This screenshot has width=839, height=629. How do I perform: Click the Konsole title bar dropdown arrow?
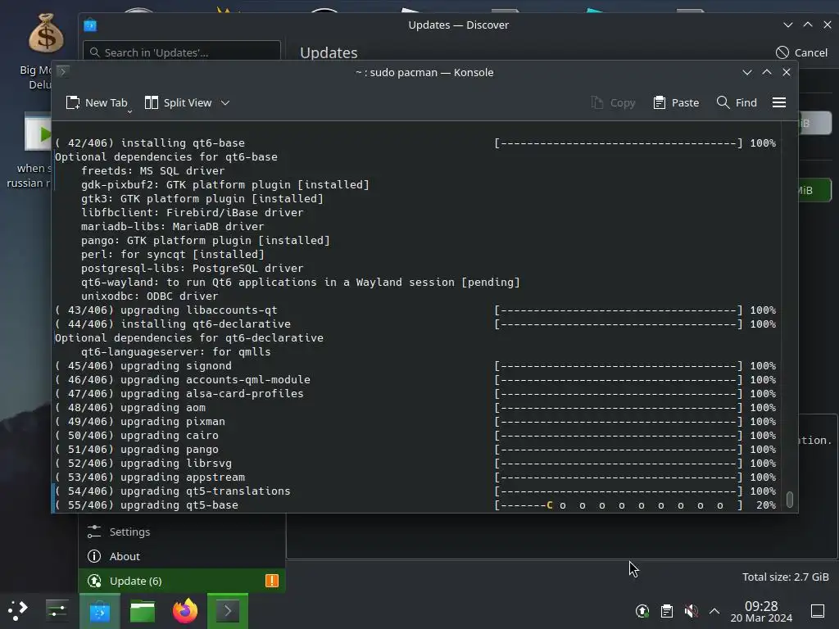[747, 72]
